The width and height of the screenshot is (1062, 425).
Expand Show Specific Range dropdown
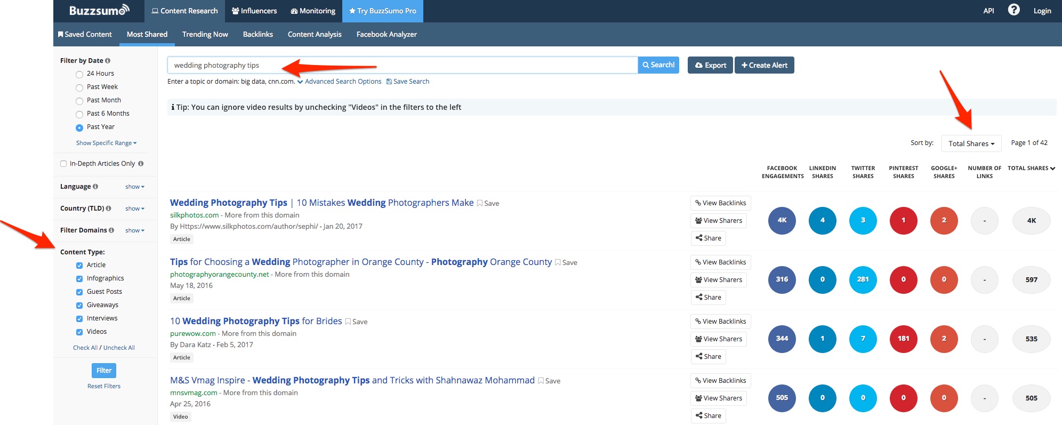point(106,143)
